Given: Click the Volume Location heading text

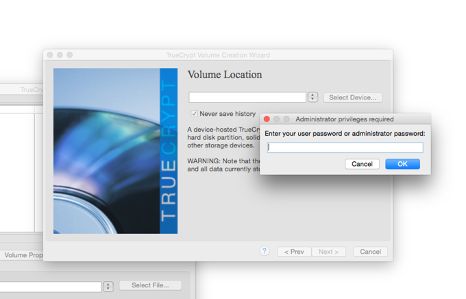Looking at the screenshot, I should pos(225,75).
